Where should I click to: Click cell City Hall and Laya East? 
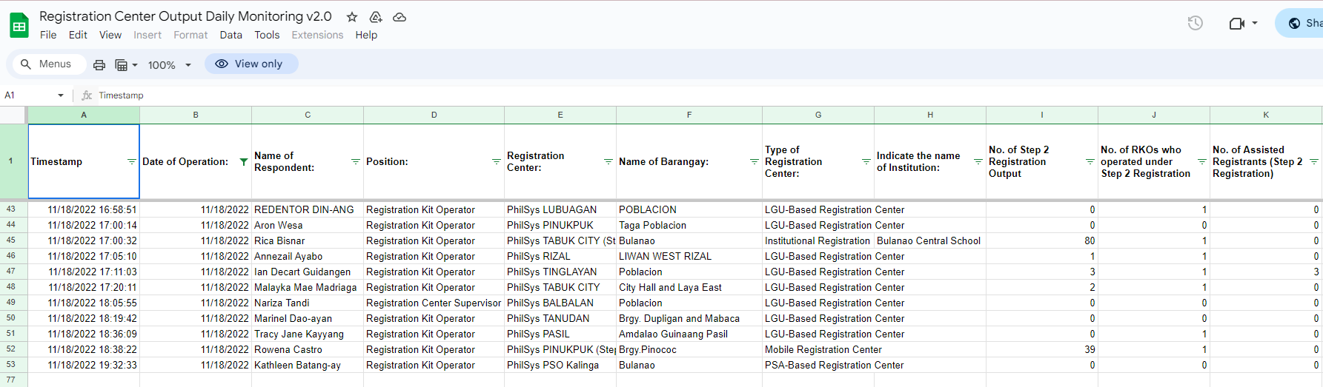[689, 287]
